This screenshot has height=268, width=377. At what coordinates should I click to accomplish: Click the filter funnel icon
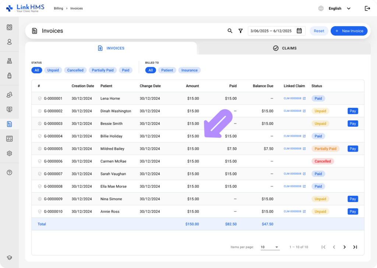tap(240, 31)
